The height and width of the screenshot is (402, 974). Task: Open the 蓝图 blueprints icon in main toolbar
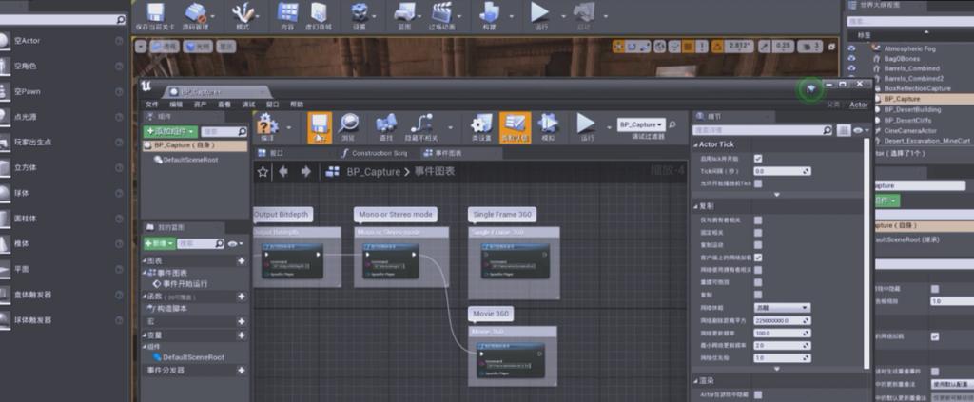[404, 12]
